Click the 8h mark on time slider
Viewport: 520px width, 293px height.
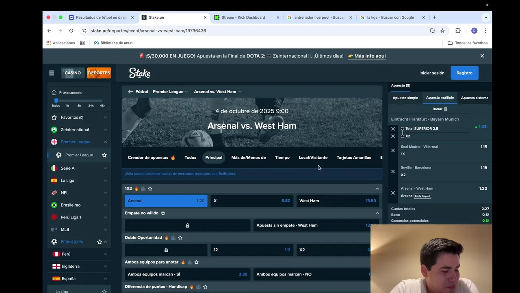[79, 105]
